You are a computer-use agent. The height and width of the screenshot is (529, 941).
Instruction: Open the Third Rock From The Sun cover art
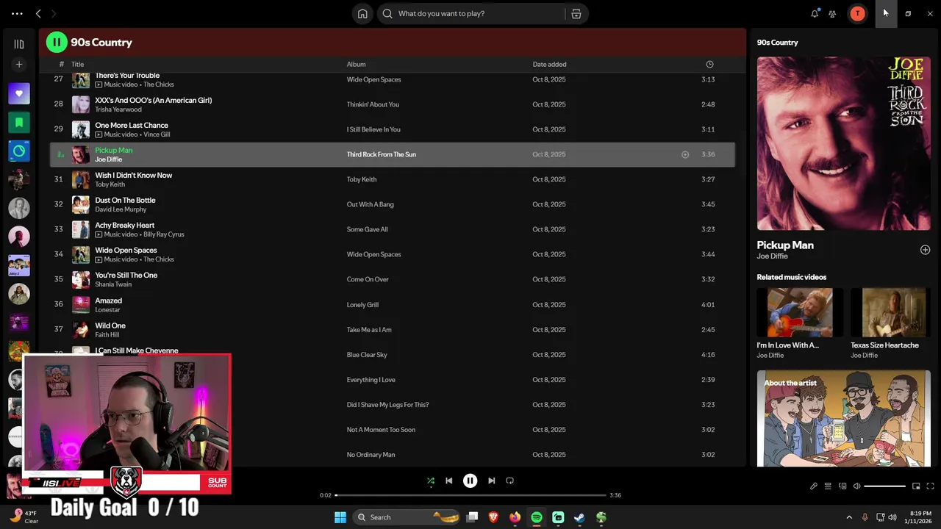(843, 144)
